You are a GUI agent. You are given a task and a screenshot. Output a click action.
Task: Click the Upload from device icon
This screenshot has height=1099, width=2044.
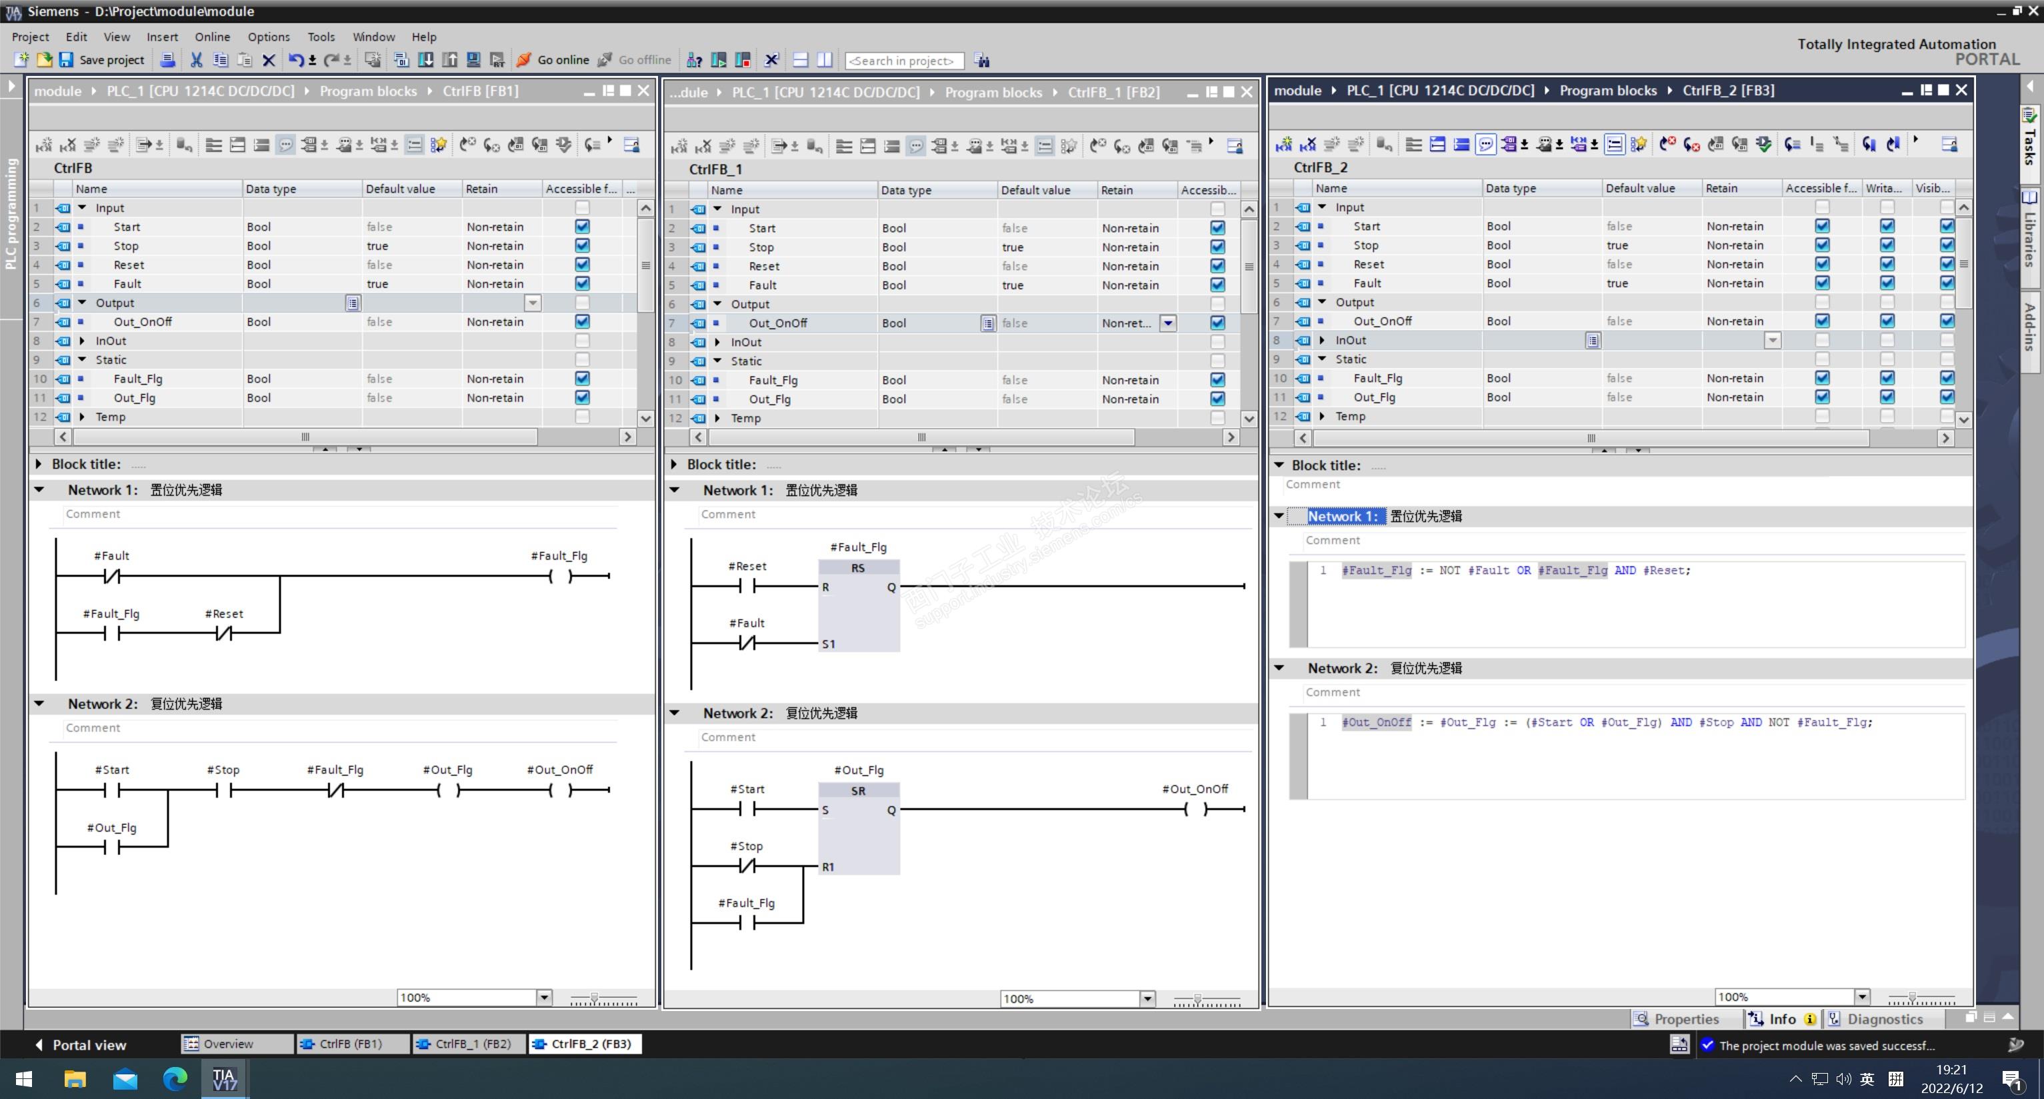pyautogui.click(x=449, y=60)
